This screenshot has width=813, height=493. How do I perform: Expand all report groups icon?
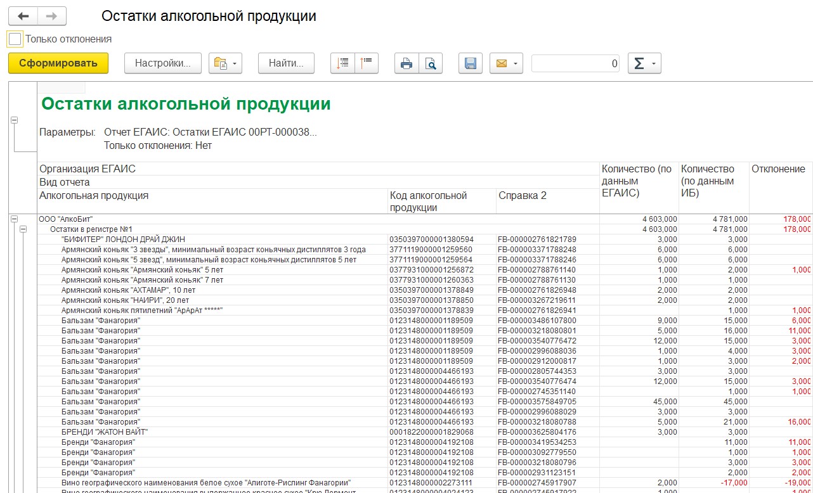343,63
